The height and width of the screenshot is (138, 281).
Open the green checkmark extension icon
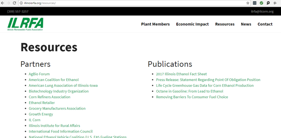[x=262, y=3]
